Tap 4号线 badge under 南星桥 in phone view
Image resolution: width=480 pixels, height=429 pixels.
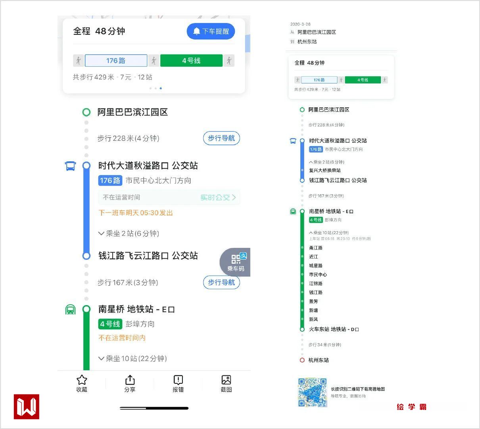[x=110, y=324]
